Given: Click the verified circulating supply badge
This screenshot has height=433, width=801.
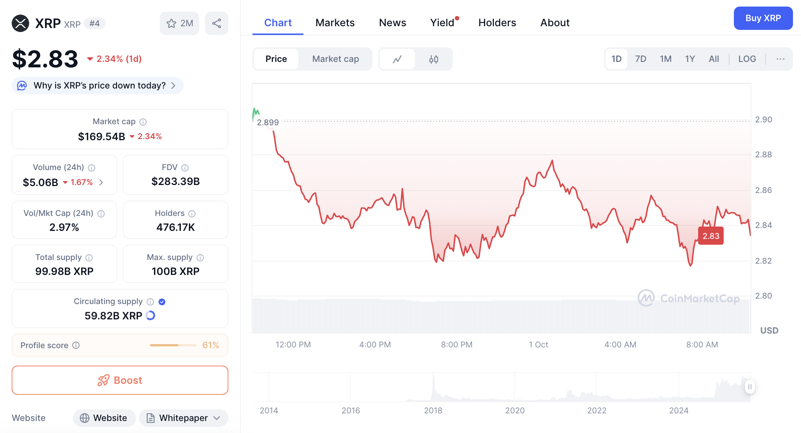Looking at the screenshot, I should [162, 302].
